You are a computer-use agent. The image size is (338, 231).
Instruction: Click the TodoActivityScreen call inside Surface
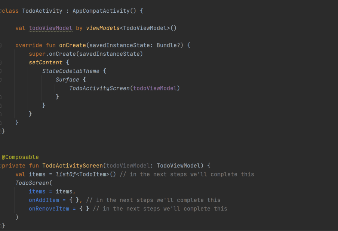point(99,88)
